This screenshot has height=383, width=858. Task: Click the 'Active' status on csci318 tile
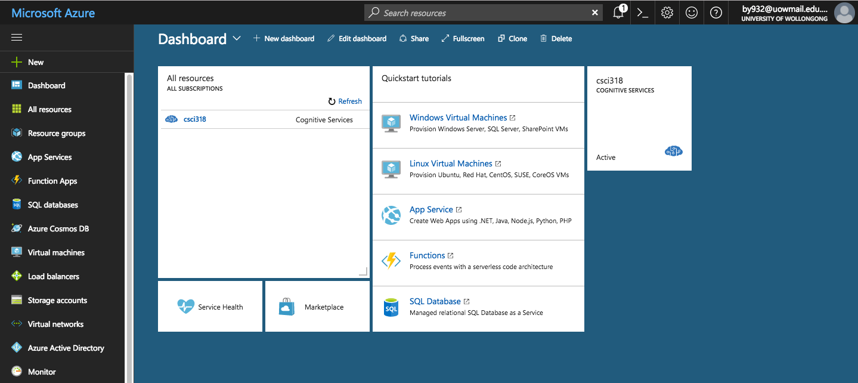coord(606,157)
